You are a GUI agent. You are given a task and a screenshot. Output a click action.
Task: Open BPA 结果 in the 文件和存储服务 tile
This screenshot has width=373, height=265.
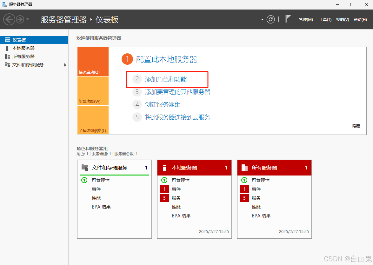[x=101, y=207]
